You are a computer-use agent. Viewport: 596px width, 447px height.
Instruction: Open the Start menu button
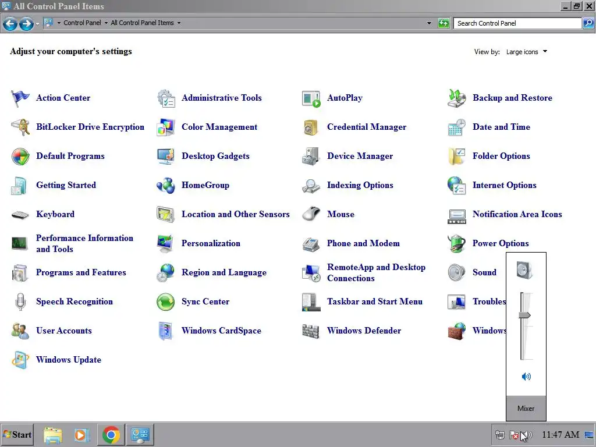coord(17,435)
